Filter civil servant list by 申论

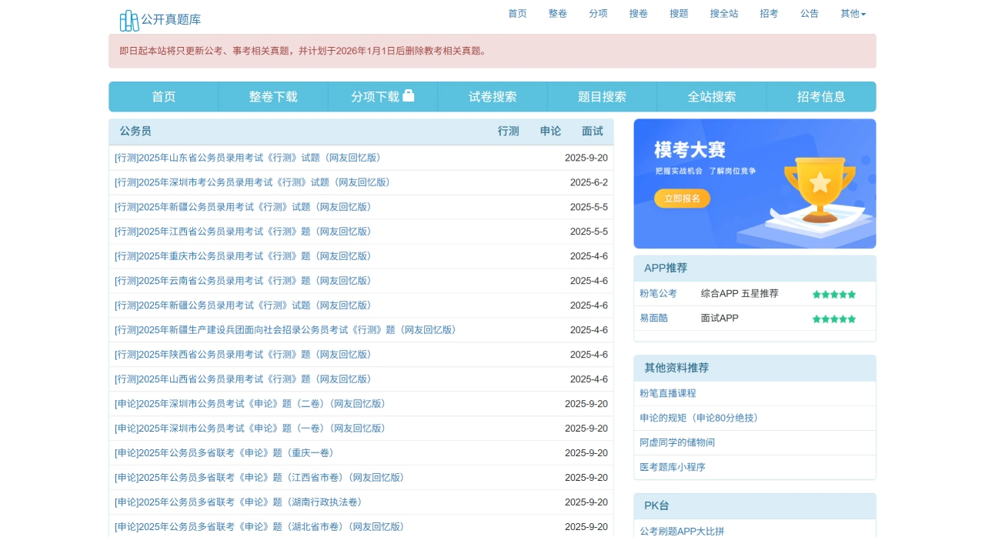click(x=550, y=132)
